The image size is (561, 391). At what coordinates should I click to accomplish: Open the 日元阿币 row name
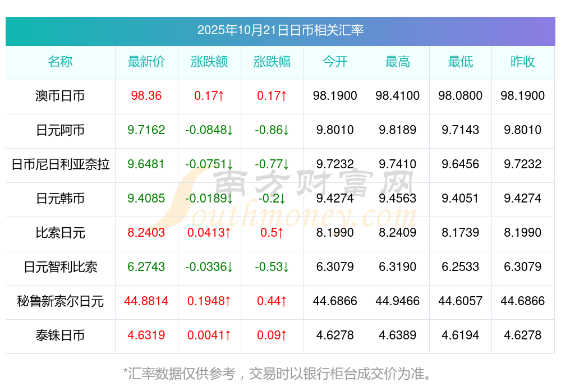tap(60, 130)
